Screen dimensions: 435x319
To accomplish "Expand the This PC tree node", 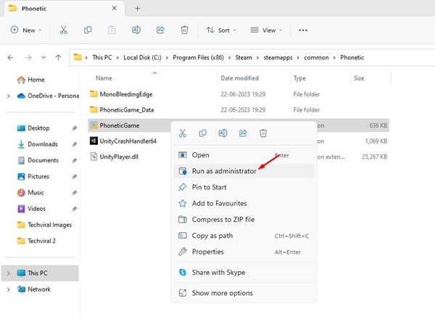I will (x=8, y=273).
